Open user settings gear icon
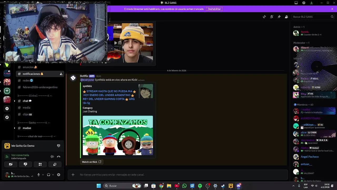This screenshot has width=337, height=190. click(59, 175)
